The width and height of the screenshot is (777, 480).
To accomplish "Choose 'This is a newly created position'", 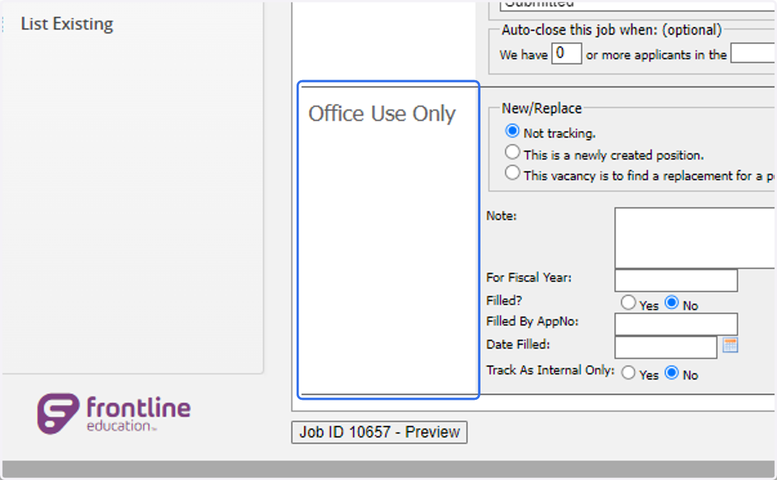I will (x=512, y=153).
